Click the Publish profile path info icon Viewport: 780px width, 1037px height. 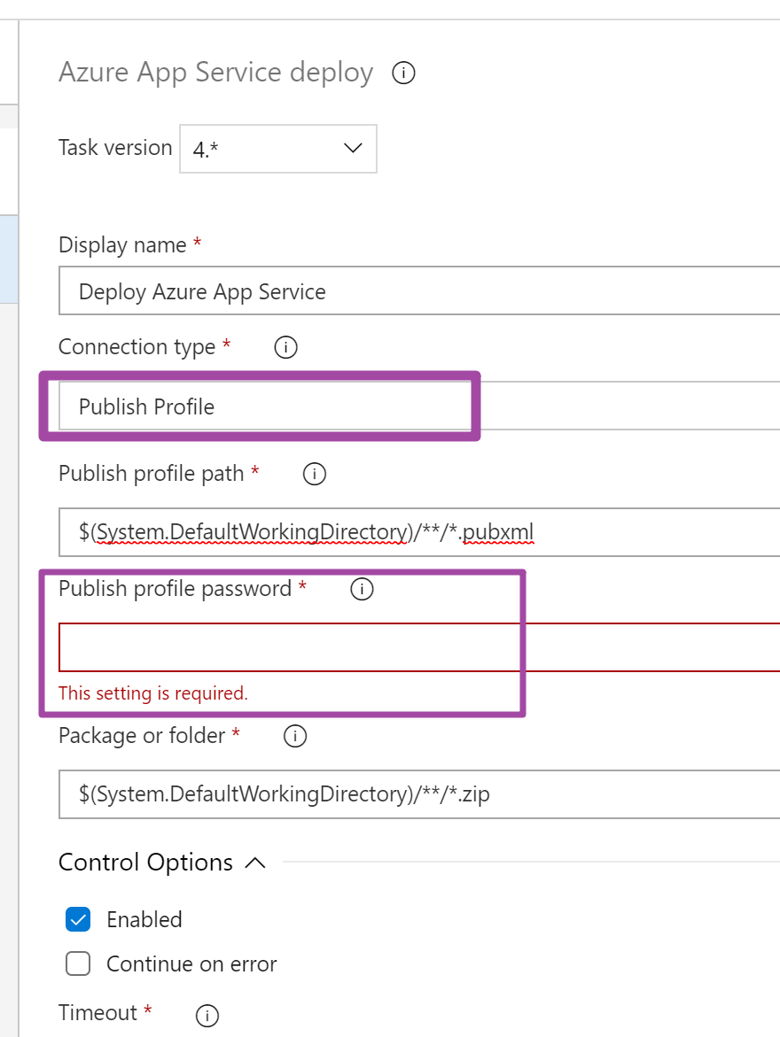(314, 475)
